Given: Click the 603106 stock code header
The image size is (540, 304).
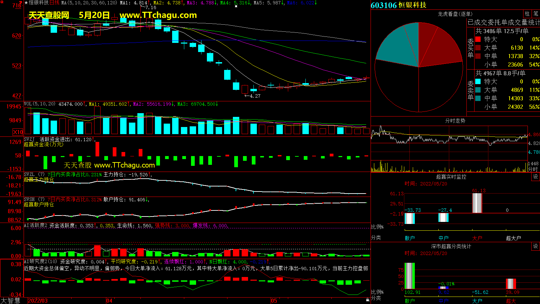Looking at the screenshot, I should pyautogui.click(x=383, y=5).
